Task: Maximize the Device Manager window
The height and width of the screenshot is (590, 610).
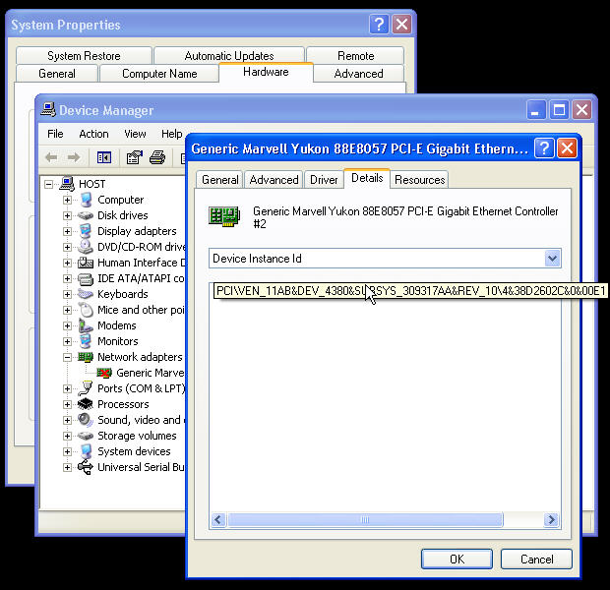Action: (559, 110)
